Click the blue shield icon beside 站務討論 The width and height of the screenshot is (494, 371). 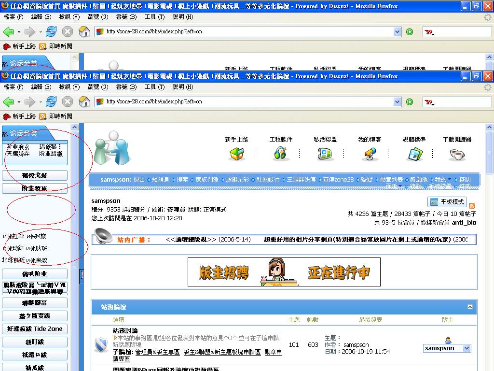[x=101, y=344]
